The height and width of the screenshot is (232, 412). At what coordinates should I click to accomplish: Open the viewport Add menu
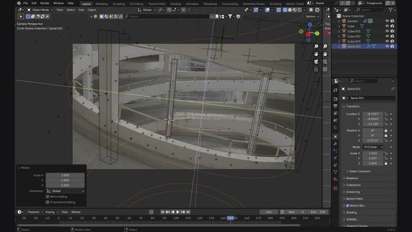[x=82, y=10]
